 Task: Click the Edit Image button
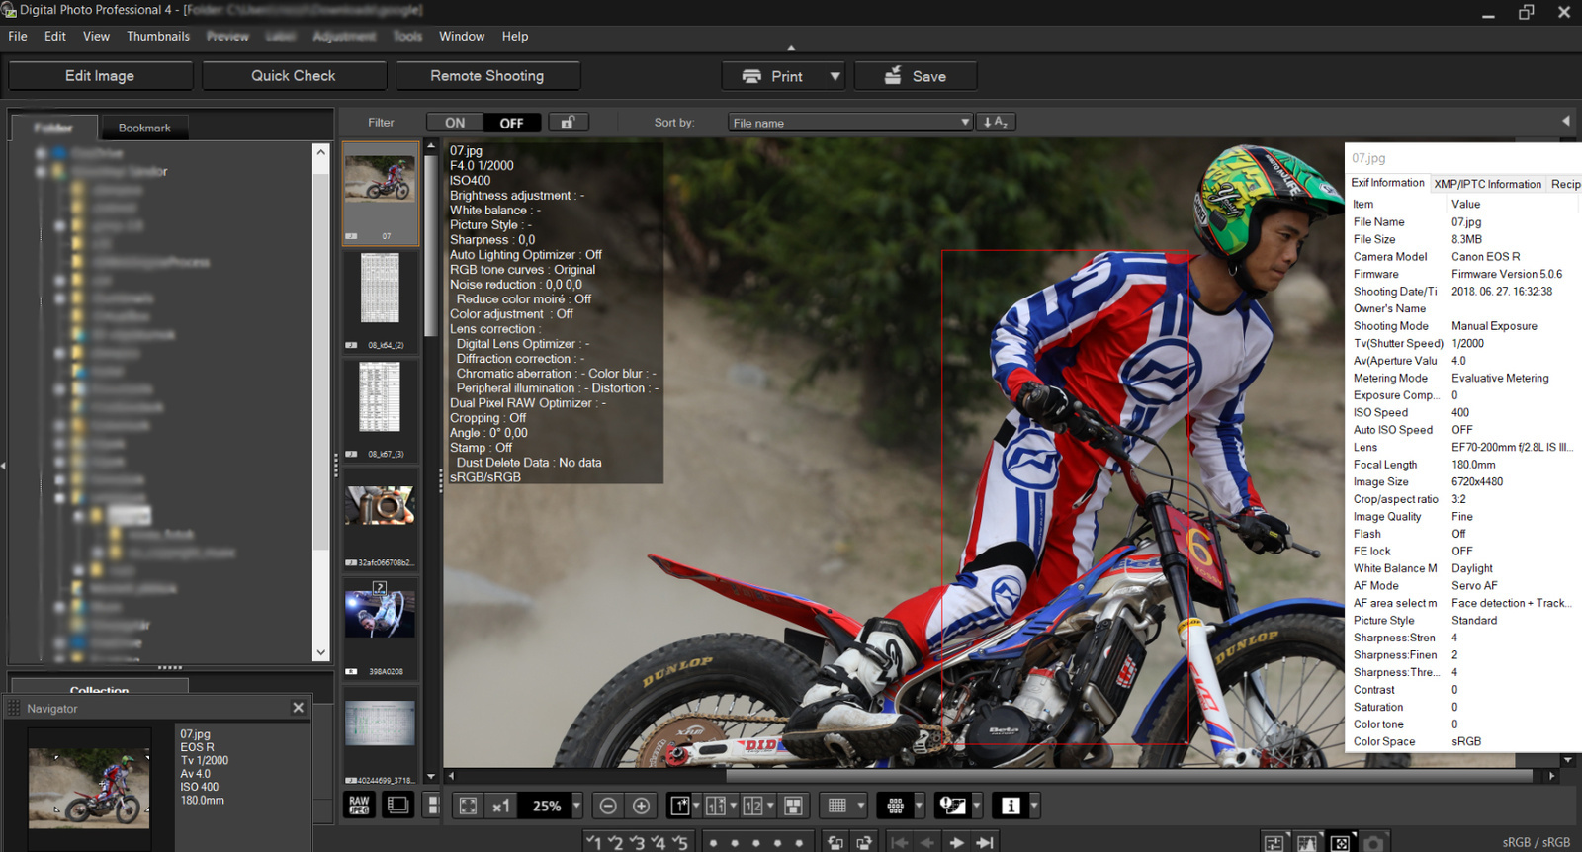click(100, 76)
